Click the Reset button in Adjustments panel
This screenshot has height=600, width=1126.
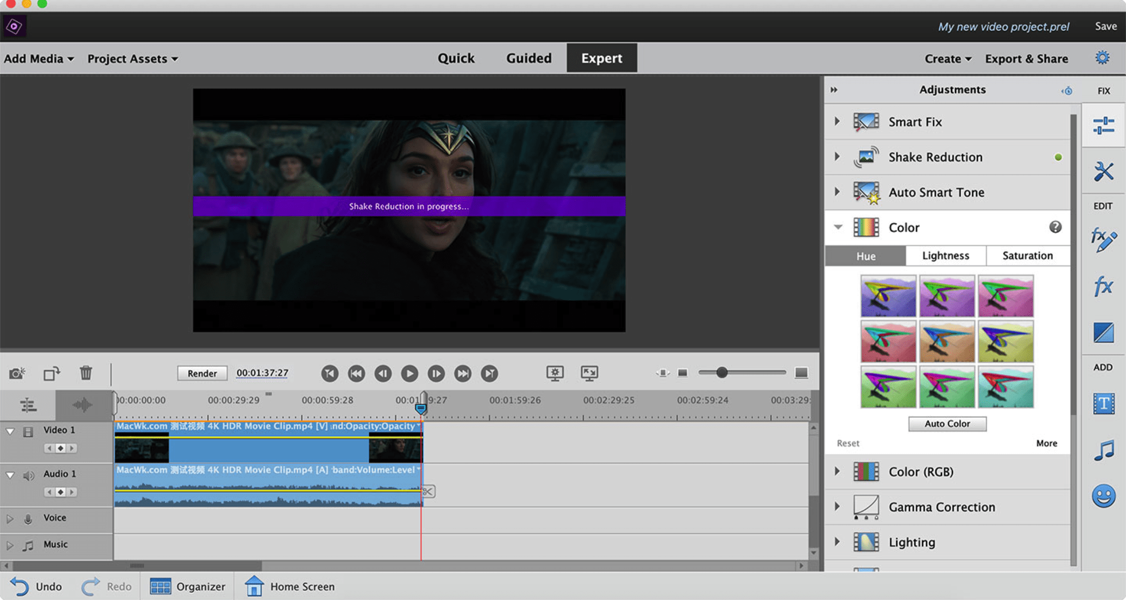849,443
